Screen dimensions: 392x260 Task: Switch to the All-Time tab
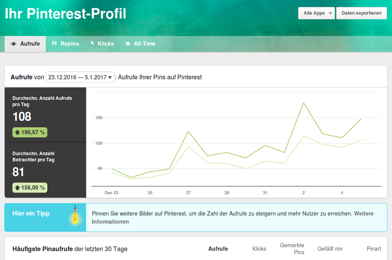(x=140, y=44)
